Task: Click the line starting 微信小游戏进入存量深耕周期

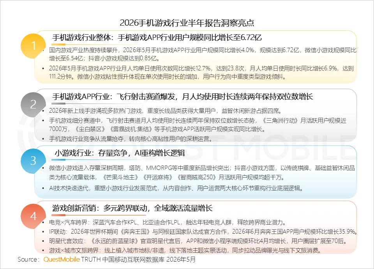Action: tap(202, 168)
